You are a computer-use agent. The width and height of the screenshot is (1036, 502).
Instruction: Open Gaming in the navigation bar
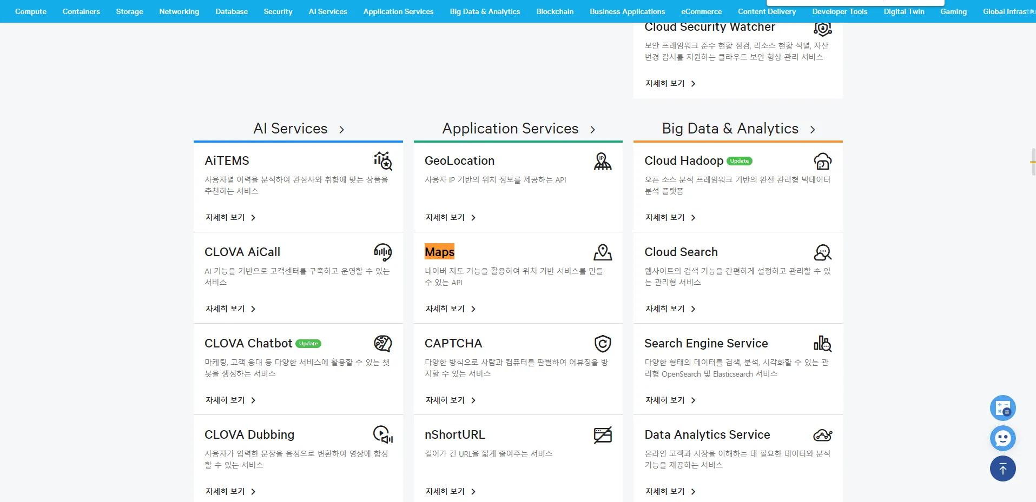[953, 11]
